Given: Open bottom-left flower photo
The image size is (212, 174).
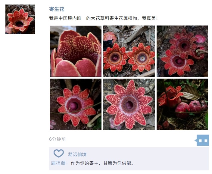Looking at the screenshot, I should pyautogui.click(x=76, y=104).
